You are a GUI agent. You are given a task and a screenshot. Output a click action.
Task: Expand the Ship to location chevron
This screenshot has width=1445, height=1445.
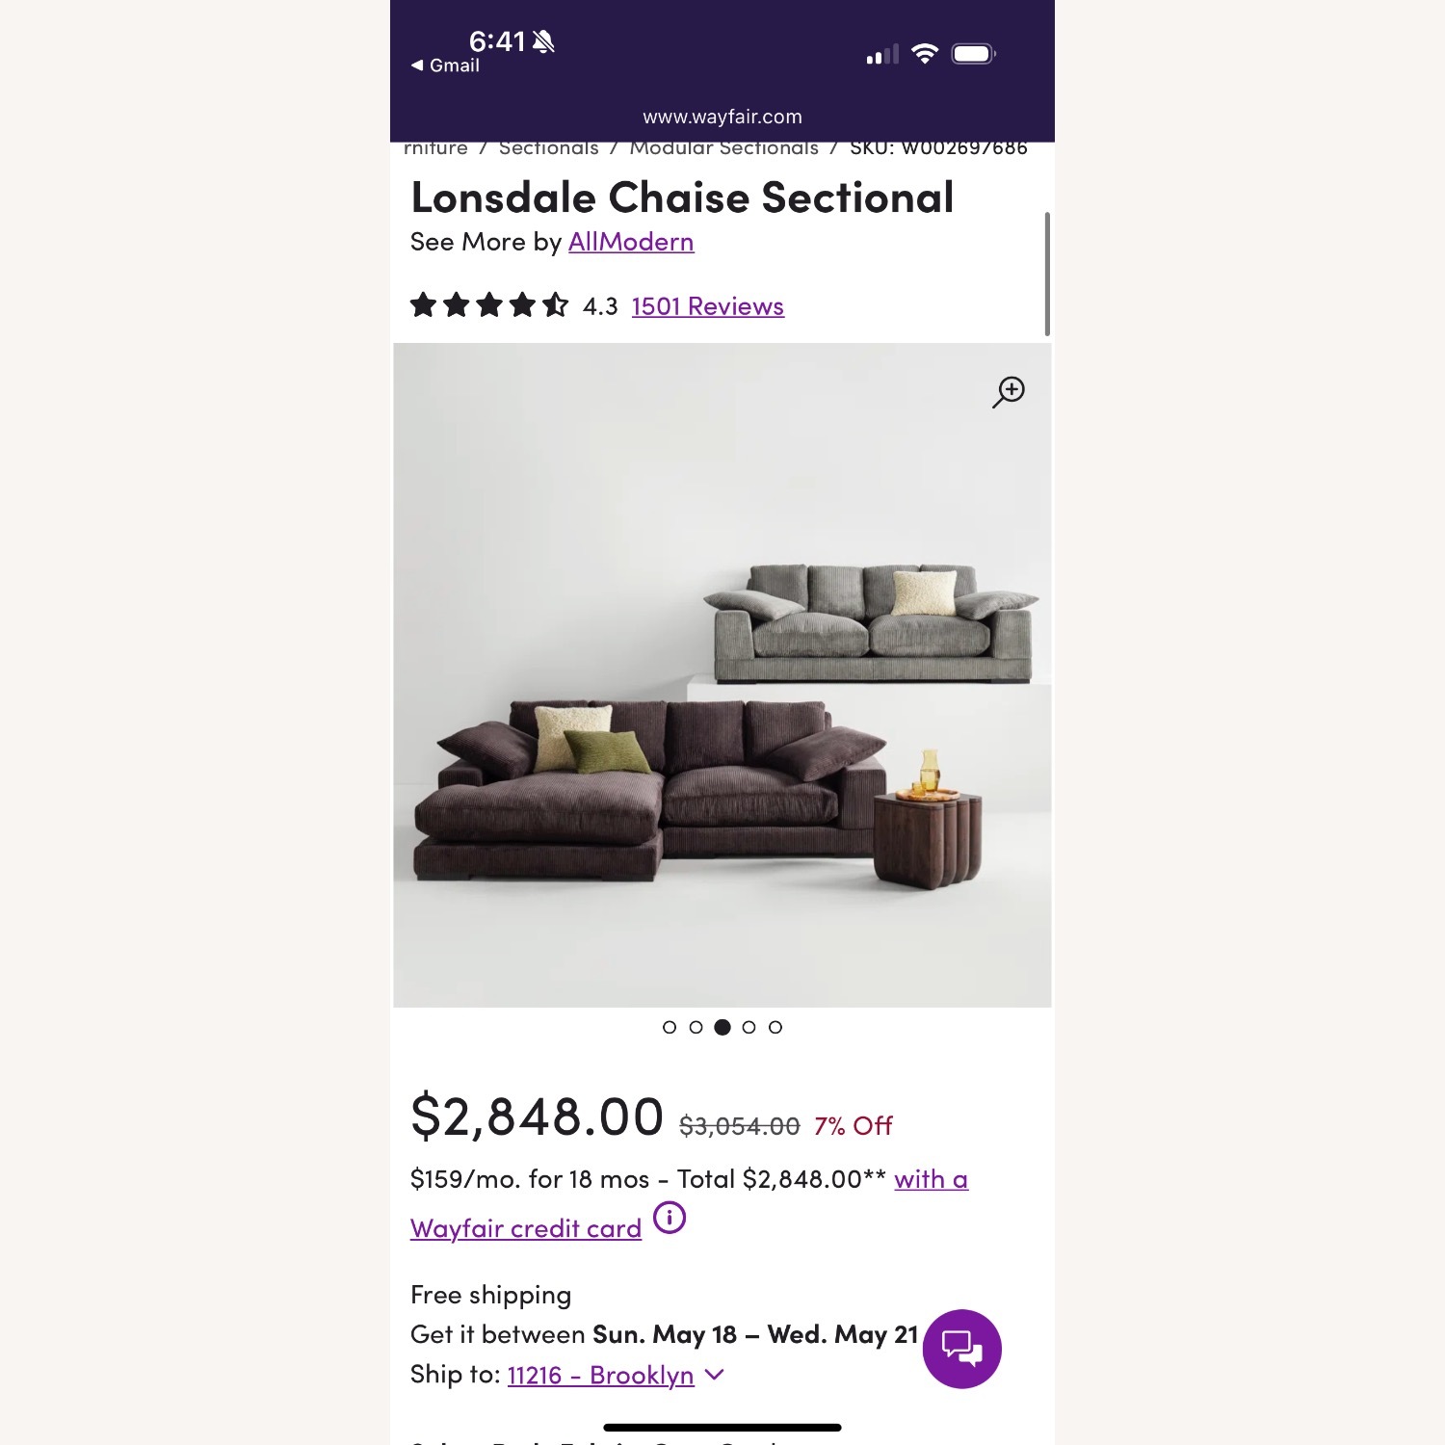click(x=714, y=1376)
